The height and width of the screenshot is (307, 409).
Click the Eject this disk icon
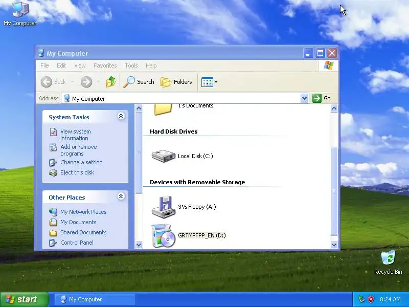click(53, 173)
